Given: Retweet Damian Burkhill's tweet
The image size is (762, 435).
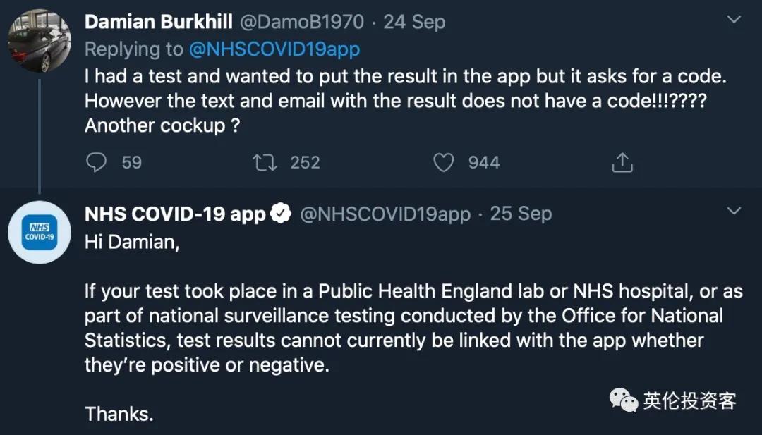Looking at the screenshot, I should (x=264, y=163).
